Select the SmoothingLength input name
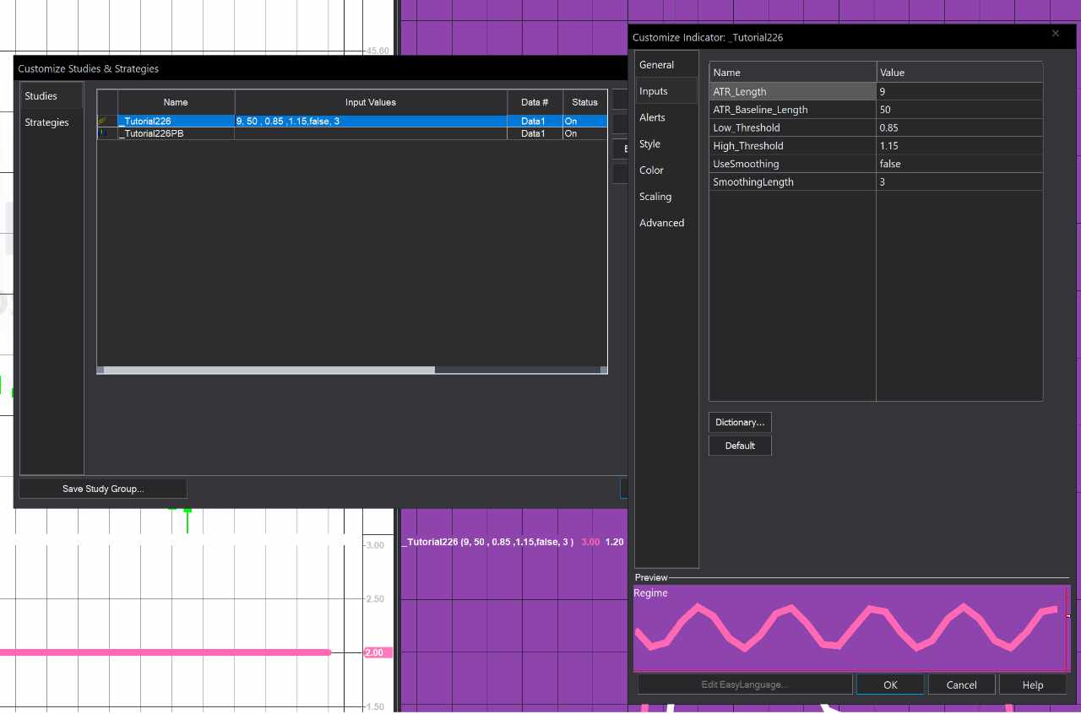 click(792, 182)
